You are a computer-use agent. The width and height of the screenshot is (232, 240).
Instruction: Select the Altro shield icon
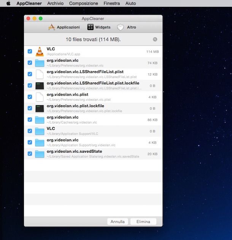click(121, 27)
